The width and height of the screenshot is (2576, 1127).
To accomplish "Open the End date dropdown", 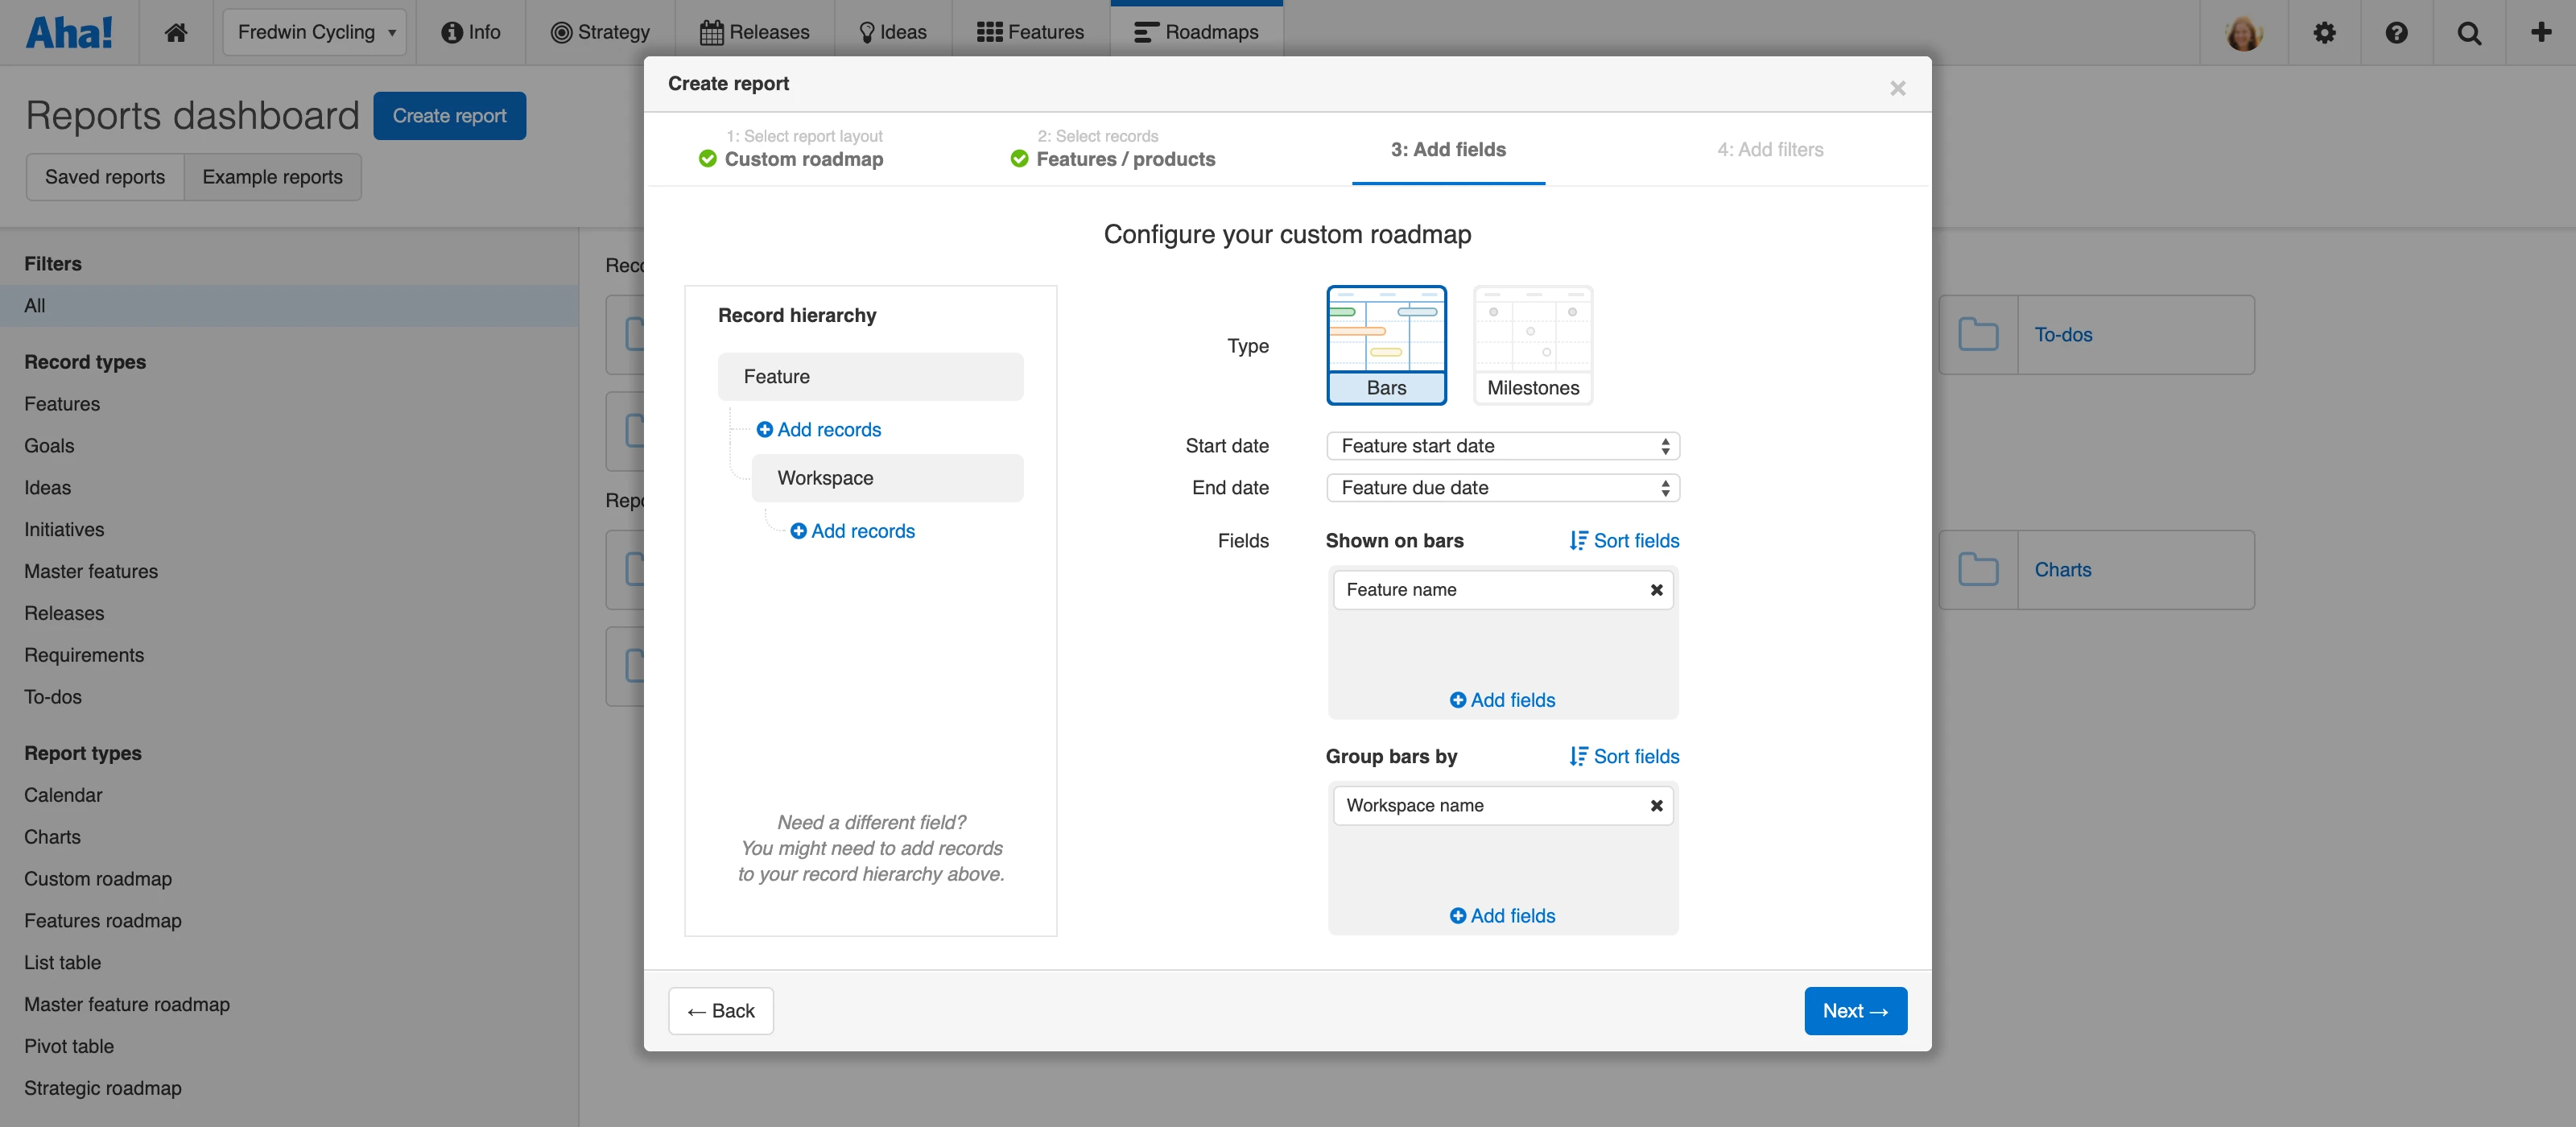I will pos(1502,488).
